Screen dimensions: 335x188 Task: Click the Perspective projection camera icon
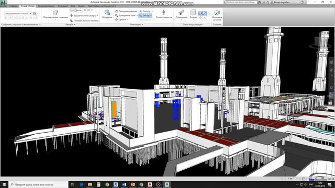pyautogui.click(x=55, y=13)
